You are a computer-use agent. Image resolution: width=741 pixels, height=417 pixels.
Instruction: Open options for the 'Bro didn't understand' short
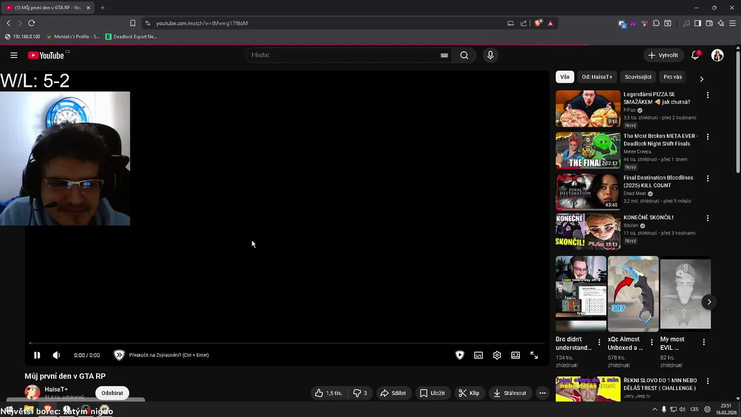599,342
